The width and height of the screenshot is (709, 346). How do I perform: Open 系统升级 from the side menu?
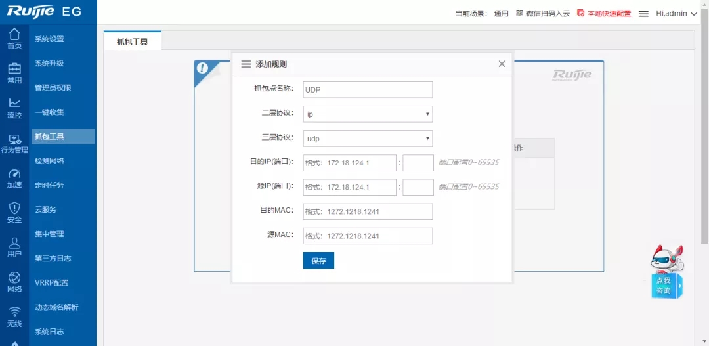[49, 64]
